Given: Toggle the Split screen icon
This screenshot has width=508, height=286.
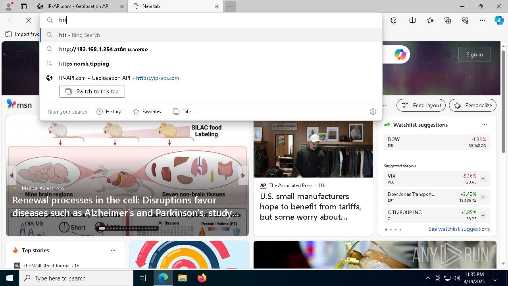Looking at the screenshot, I should [412, 20].
